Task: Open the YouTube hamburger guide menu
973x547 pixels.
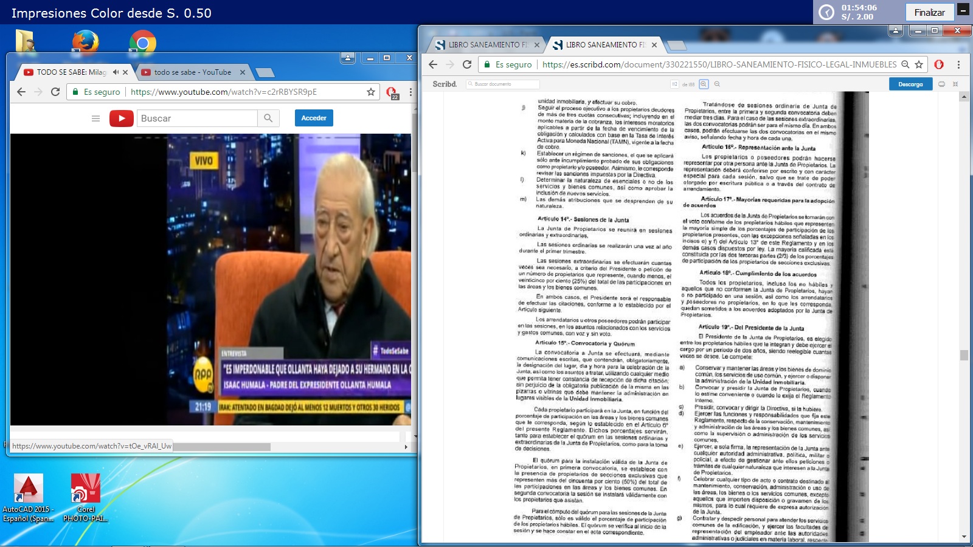Action: (x=95, y=119)
